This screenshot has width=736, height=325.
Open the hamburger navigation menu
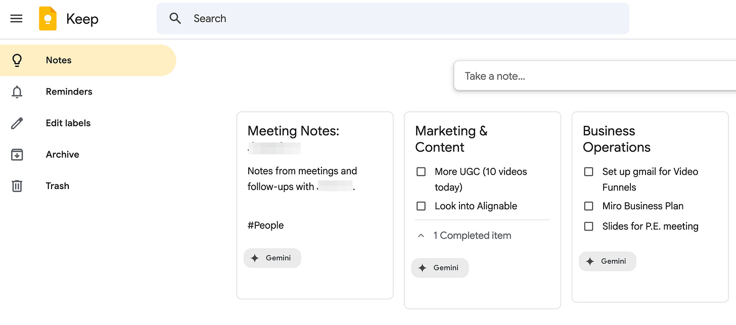(x=16, y=18)
